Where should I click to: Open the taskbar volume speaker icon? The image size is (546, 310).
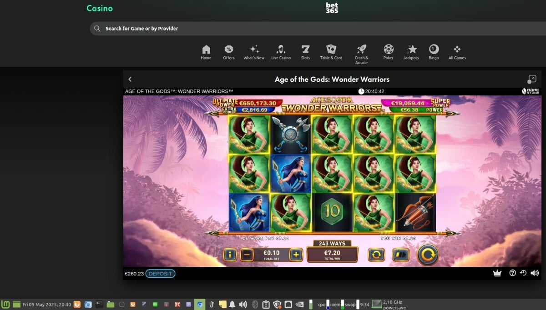tap(243, 305)
